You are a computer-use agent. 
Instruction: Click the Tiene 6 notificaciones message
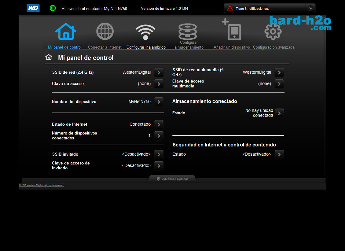coord(252,9)
